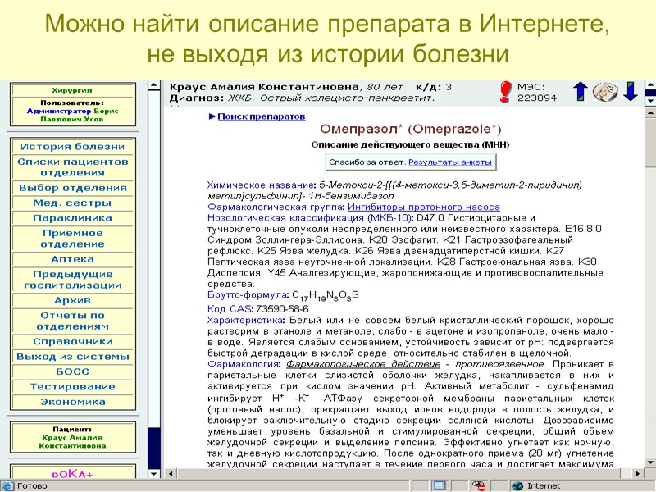Screen dimensions: 656x492
Task: Open Экономика section
Action: pos(73,402)
